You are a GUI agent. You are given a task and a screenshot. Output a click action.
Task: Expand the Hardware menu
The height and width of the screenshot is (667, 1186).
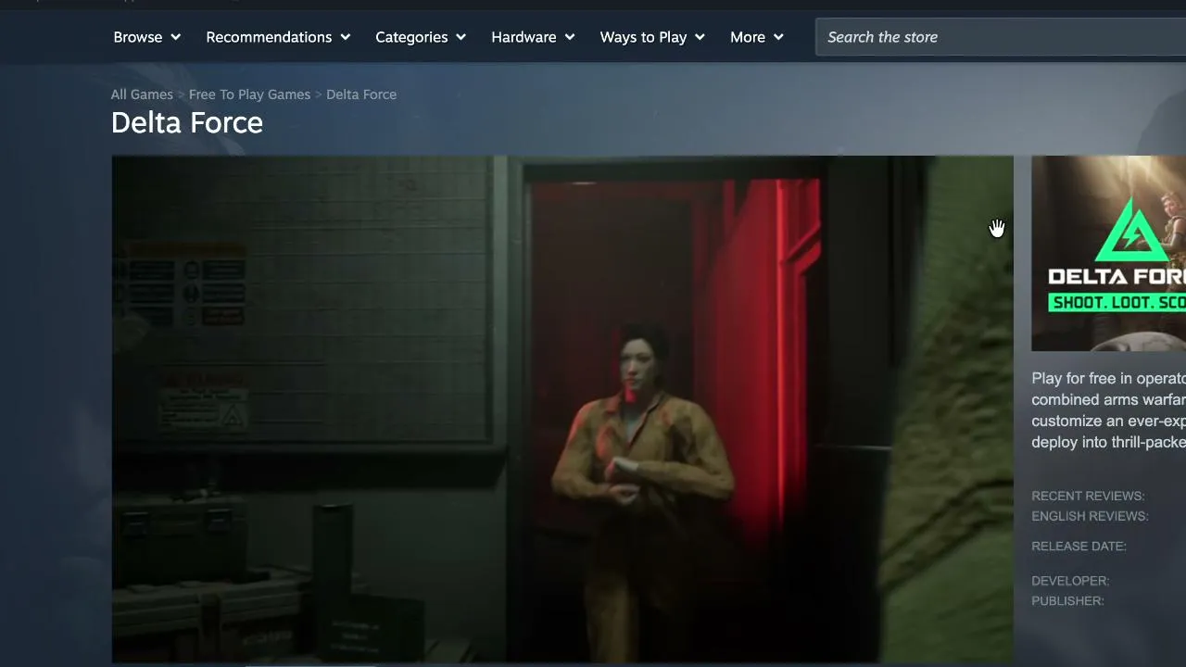(533, 37)
